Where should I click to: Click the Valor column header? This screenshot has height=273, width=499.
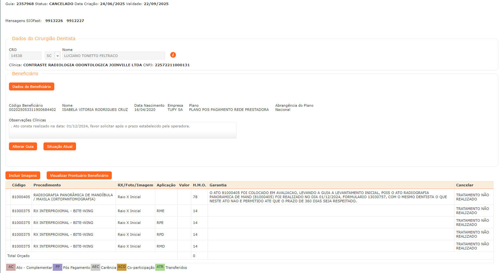tap(184, 185)
